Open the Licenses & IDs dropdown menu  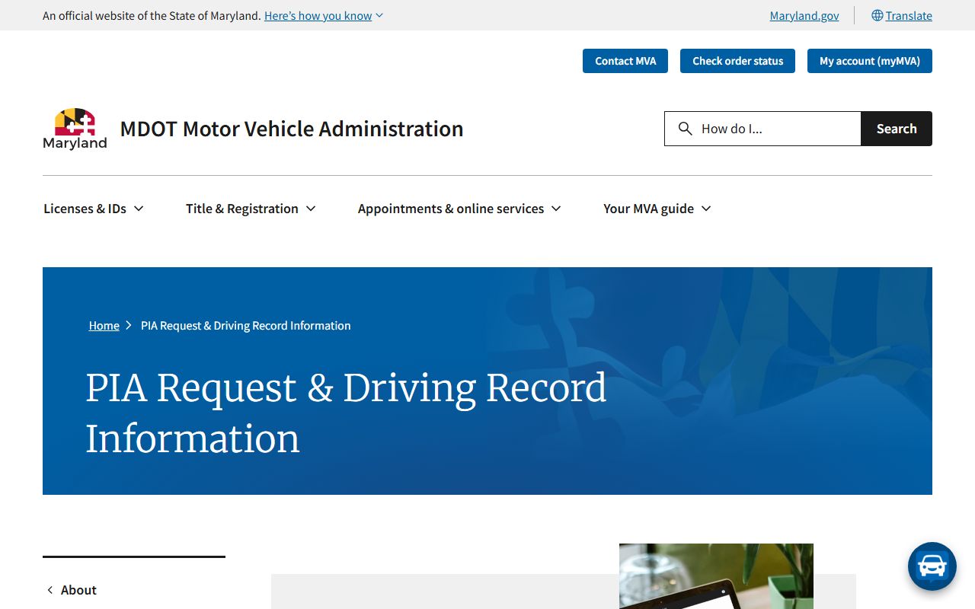(94, 209)
